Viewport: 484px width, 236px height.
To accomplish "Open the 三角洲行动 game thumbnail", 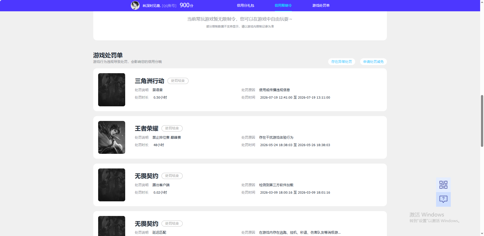I will [x=112, y=90].
